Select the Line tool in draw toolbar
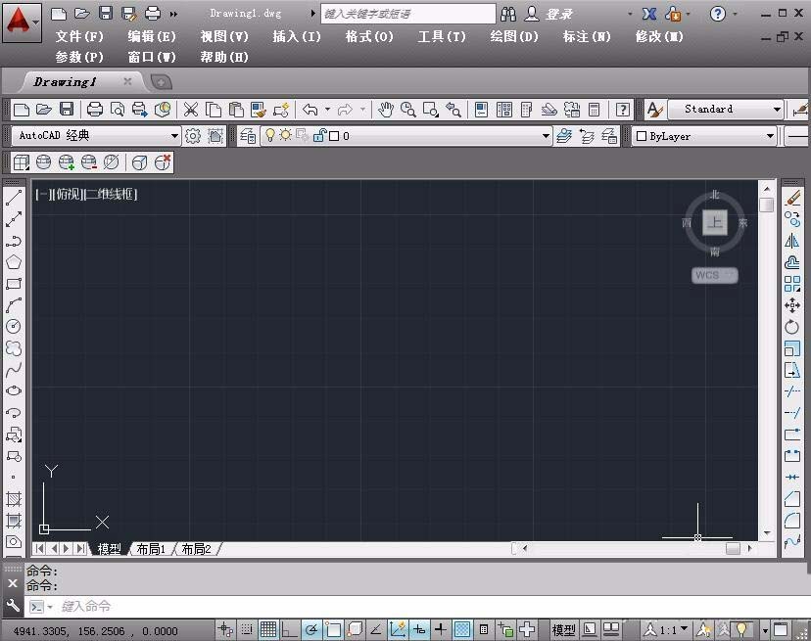The width and height of the screenshot is (811, 641). pyautogui.click(x=14, y=198)
